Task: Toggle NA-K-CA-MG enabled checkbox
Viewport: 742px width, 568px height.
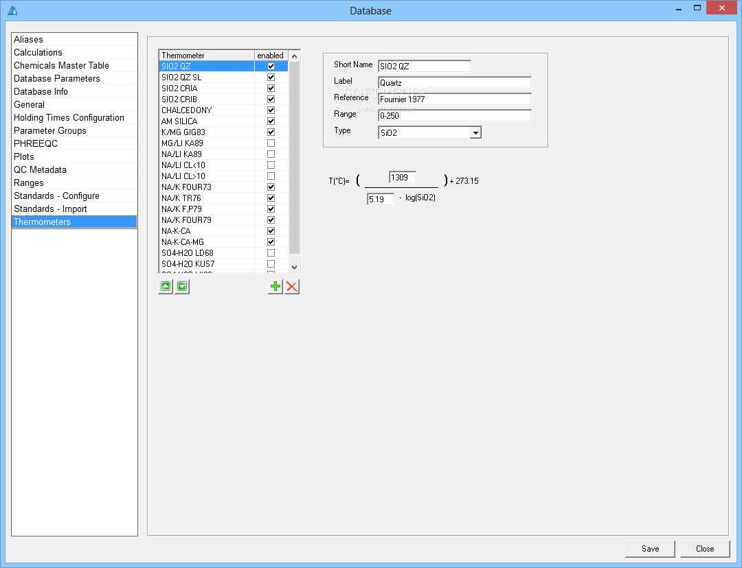Action: click(271, 242)
